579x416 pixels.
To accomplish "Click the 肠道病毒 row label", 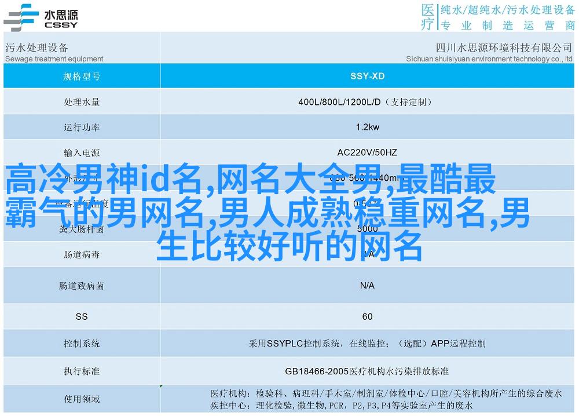I will click(x=82, y=254).
